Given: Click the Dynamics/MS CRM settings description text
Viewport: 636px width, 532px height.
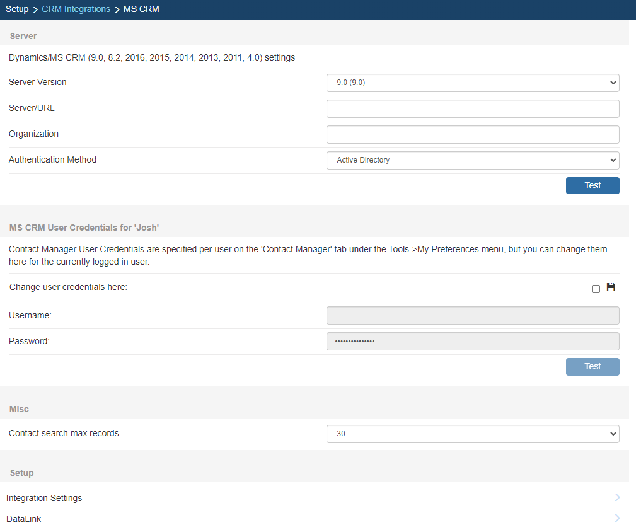Looking at the screenshot, I should pyautogui.click(x=152, y=57).
